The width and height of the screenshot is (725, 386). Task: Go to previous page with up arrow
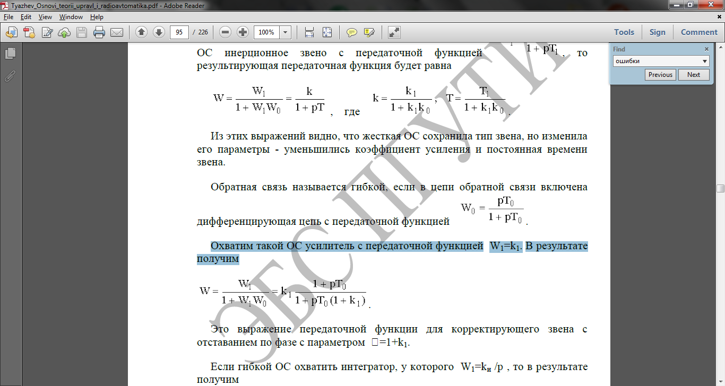[x=141, y=32]
